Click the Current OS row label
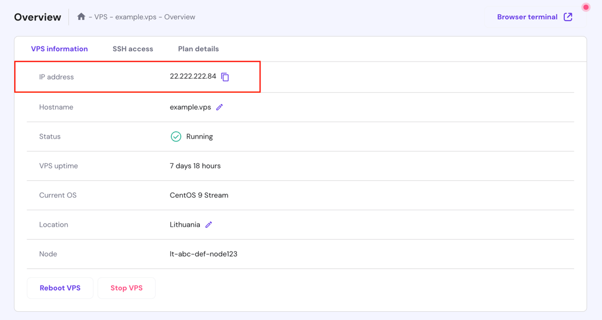 click(58, 196)
